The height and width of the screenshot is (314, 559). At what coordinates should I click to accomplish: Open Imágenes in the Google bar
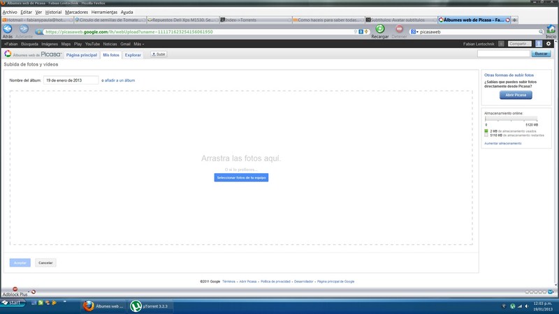(50, 44)
